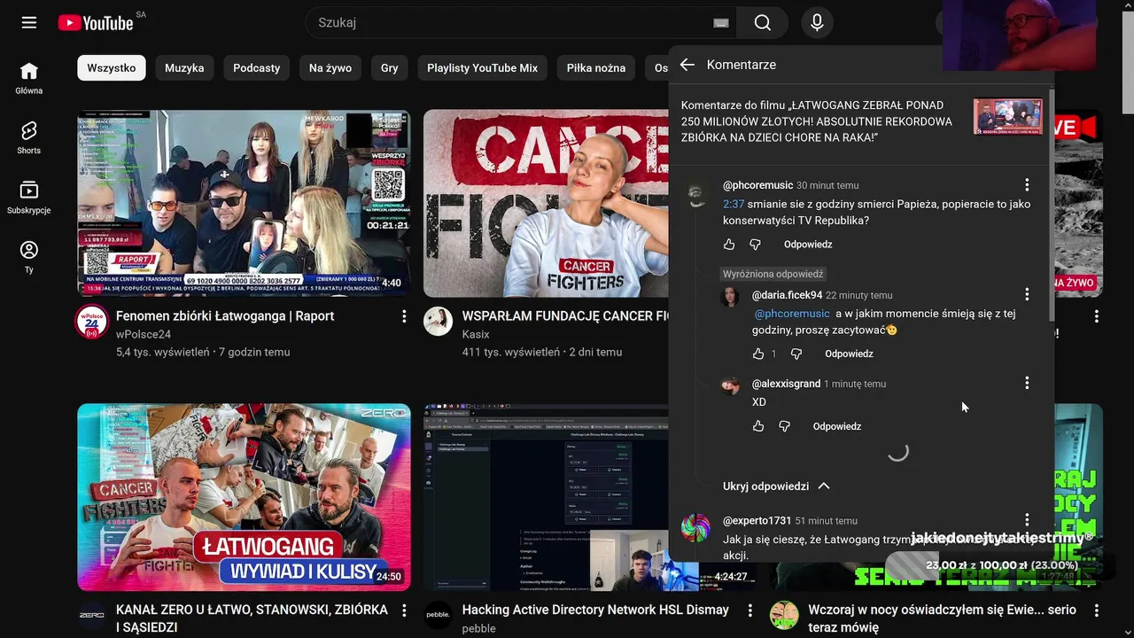Open menu for Fenomen zbiórki Łatwoganga video
This screenshot has width=1134, height=638.
[404, 316]
